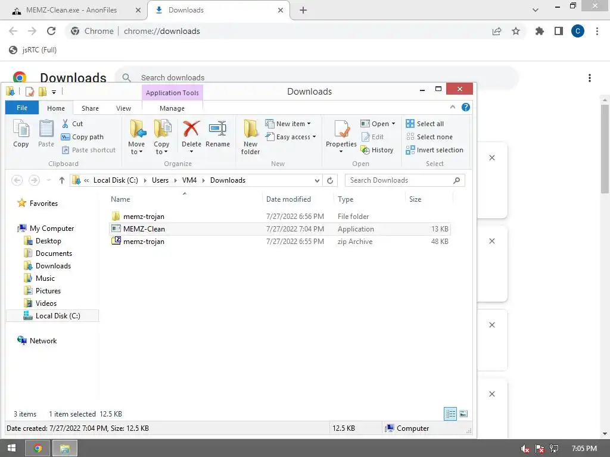Open the Chrome three-dot menu
Image resolution: width=610 pixels, height=457 pixels.
tap(597, 31)
